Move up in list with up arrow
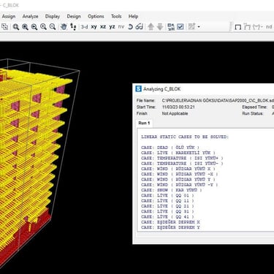 [151, 27]
